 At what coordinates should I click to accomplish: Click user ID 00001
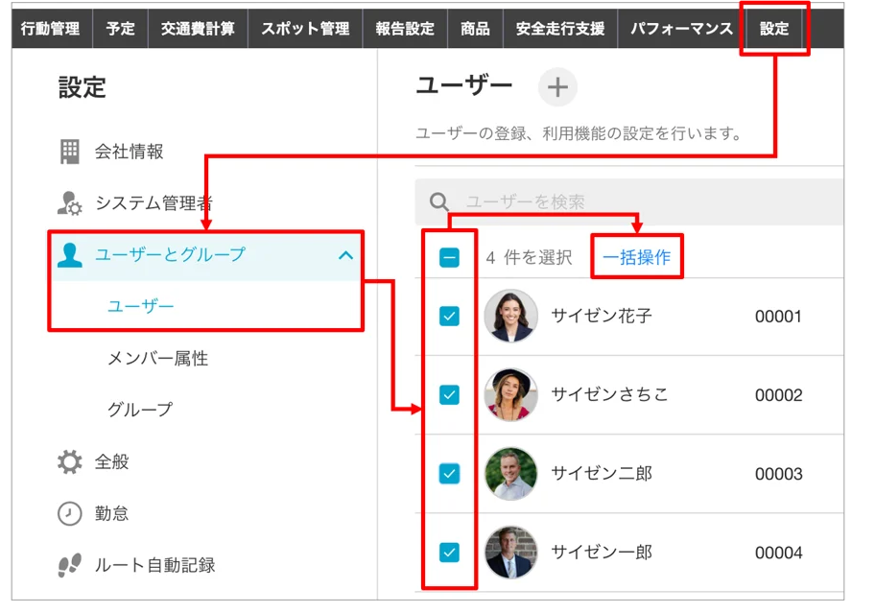778,317
